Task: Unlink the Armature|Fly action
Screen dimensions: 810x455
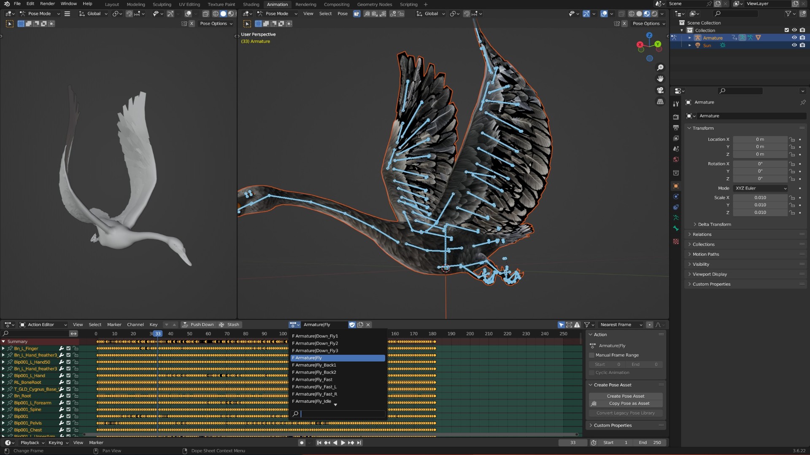Action: (x=368, y=325)
